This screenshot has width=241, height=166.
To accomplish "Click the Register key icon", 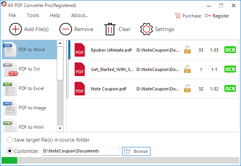I will (208, 16).
